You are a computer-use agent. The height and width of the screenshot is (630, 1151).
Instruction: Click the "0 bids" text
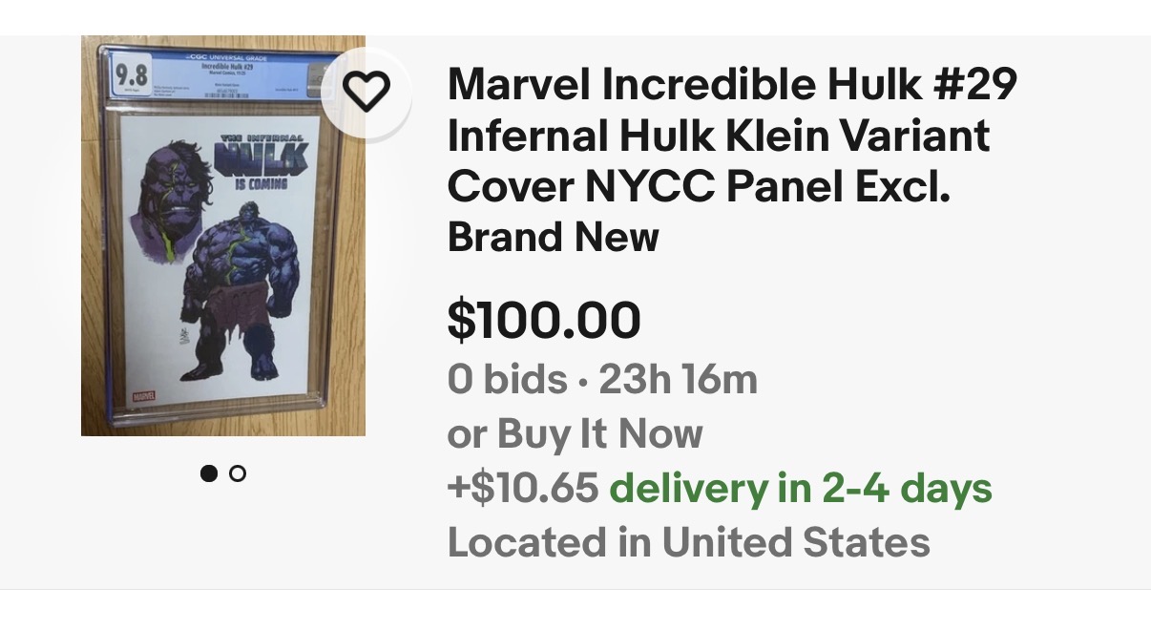pos(507,380)
